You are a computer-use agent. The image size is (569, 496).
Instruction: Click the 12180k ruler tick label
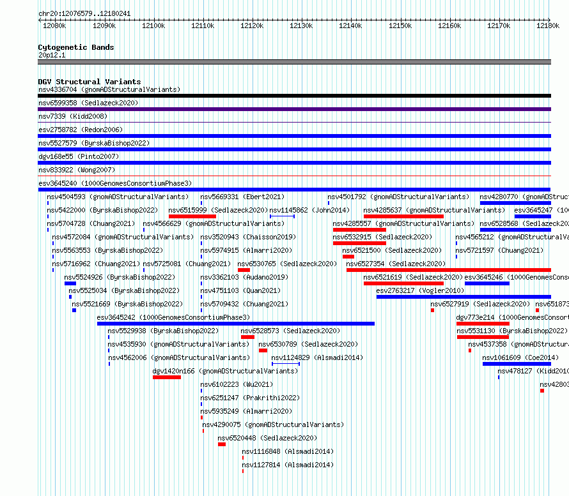tap(548, 26)
